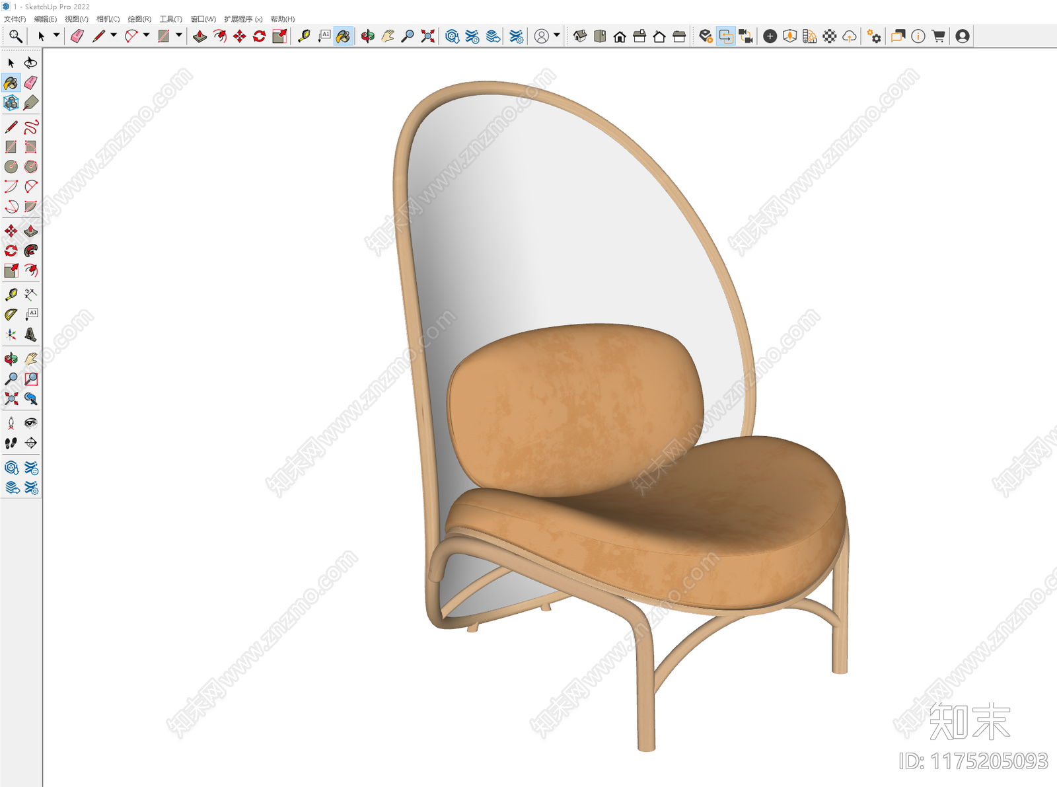The height and width of the screenshot is (787, 1057).
Task: Open the 相机(C) Camera menu
Action: click(108, 19)
